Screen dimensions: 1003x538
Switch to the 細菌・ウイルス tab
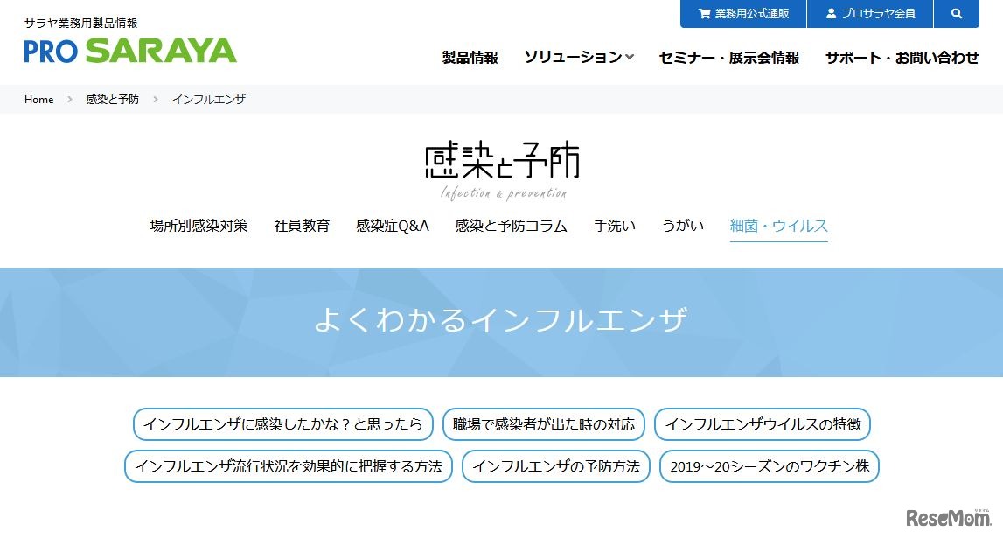[778, 226]
